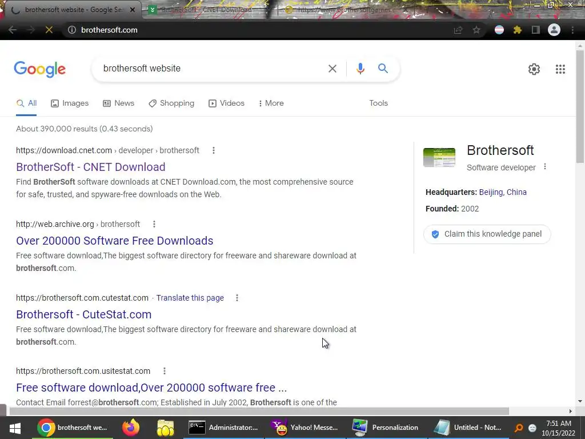The width and height of the screenshot is (585, 439).
Task: Open Firefox from the taskbar
Action: (131, 428)
